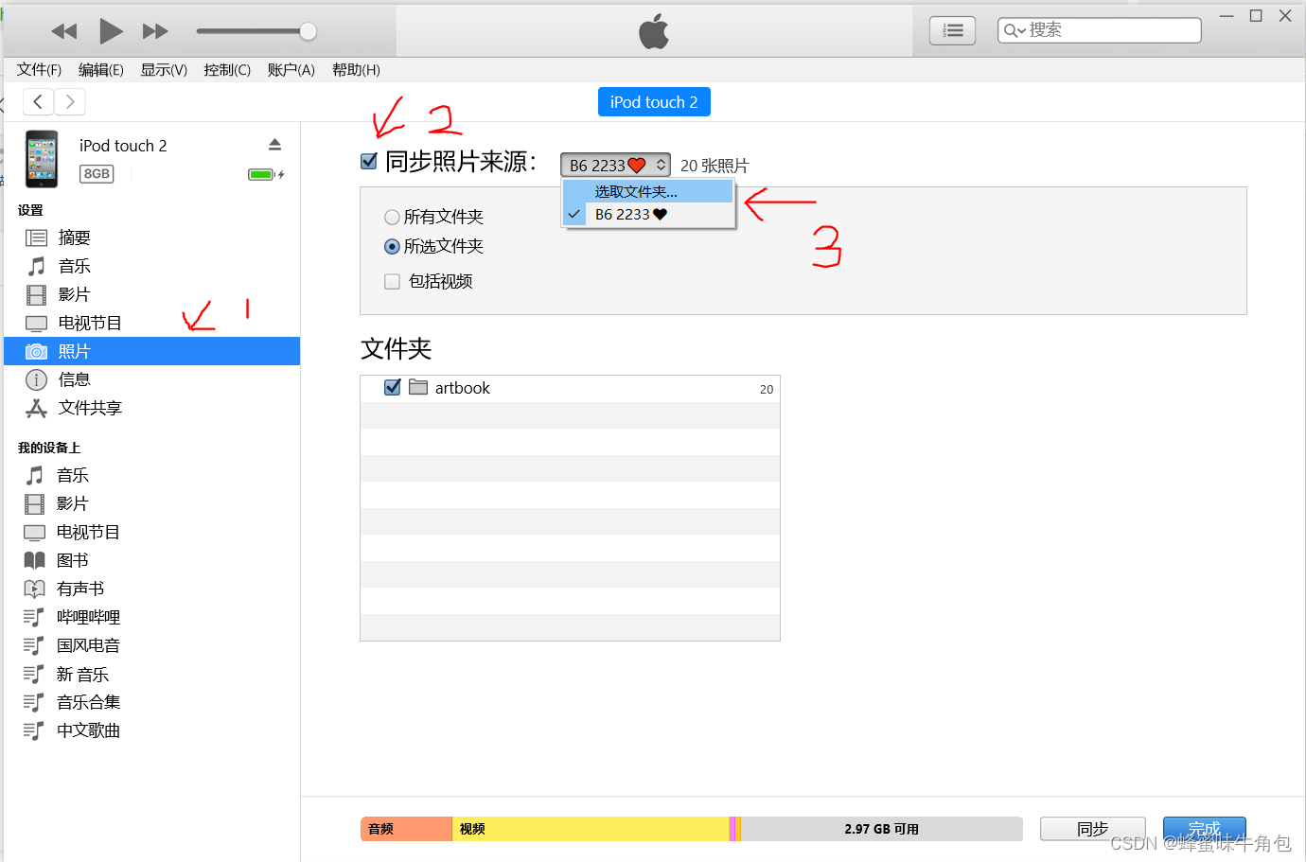Open the 编辑(E) menu
Image resolution: width=1306 pixels, height=862 pixels.
[x=100, y=70]
